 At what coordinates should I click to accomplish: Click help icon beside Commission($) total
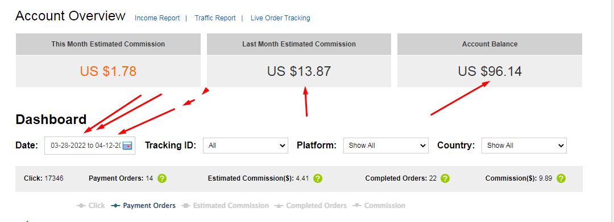(561, 178)
